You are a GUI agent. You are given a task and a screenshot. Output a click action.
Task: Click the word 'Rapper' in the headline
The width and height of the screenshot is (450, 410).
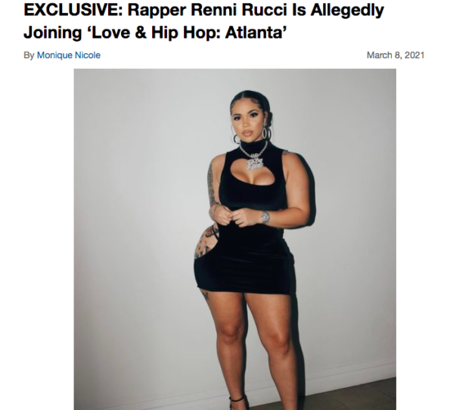tap(157, 11)
